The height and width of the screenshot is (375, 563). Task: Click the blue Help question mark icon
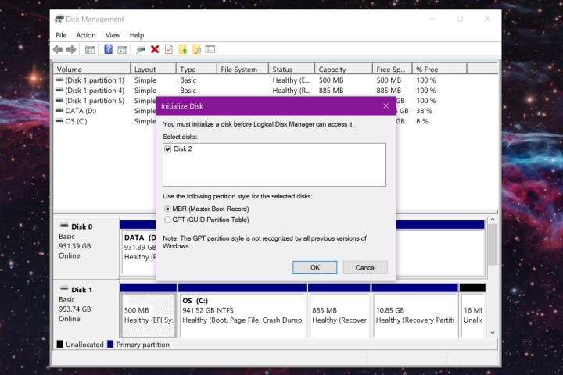pyautogui.click(x=109, y=49)
